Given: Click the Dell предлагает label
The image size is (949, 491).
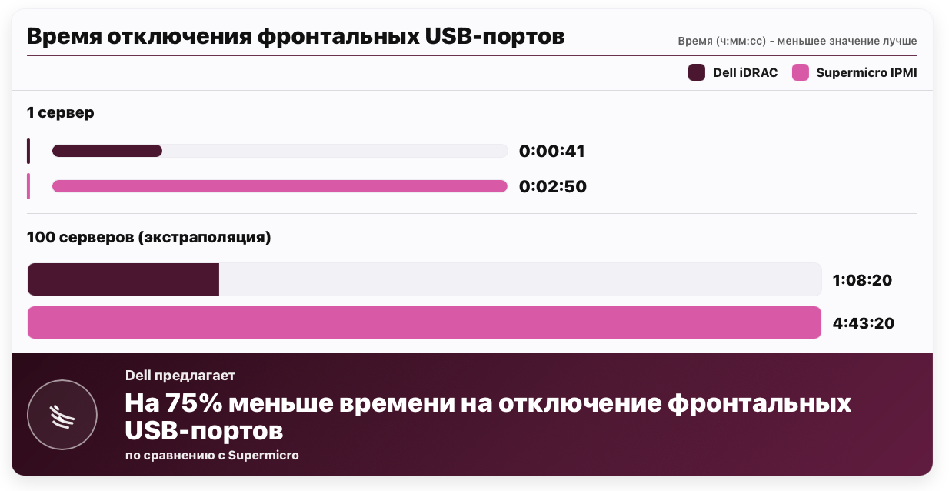Looking at the screenshot, I should coord(180,376).
